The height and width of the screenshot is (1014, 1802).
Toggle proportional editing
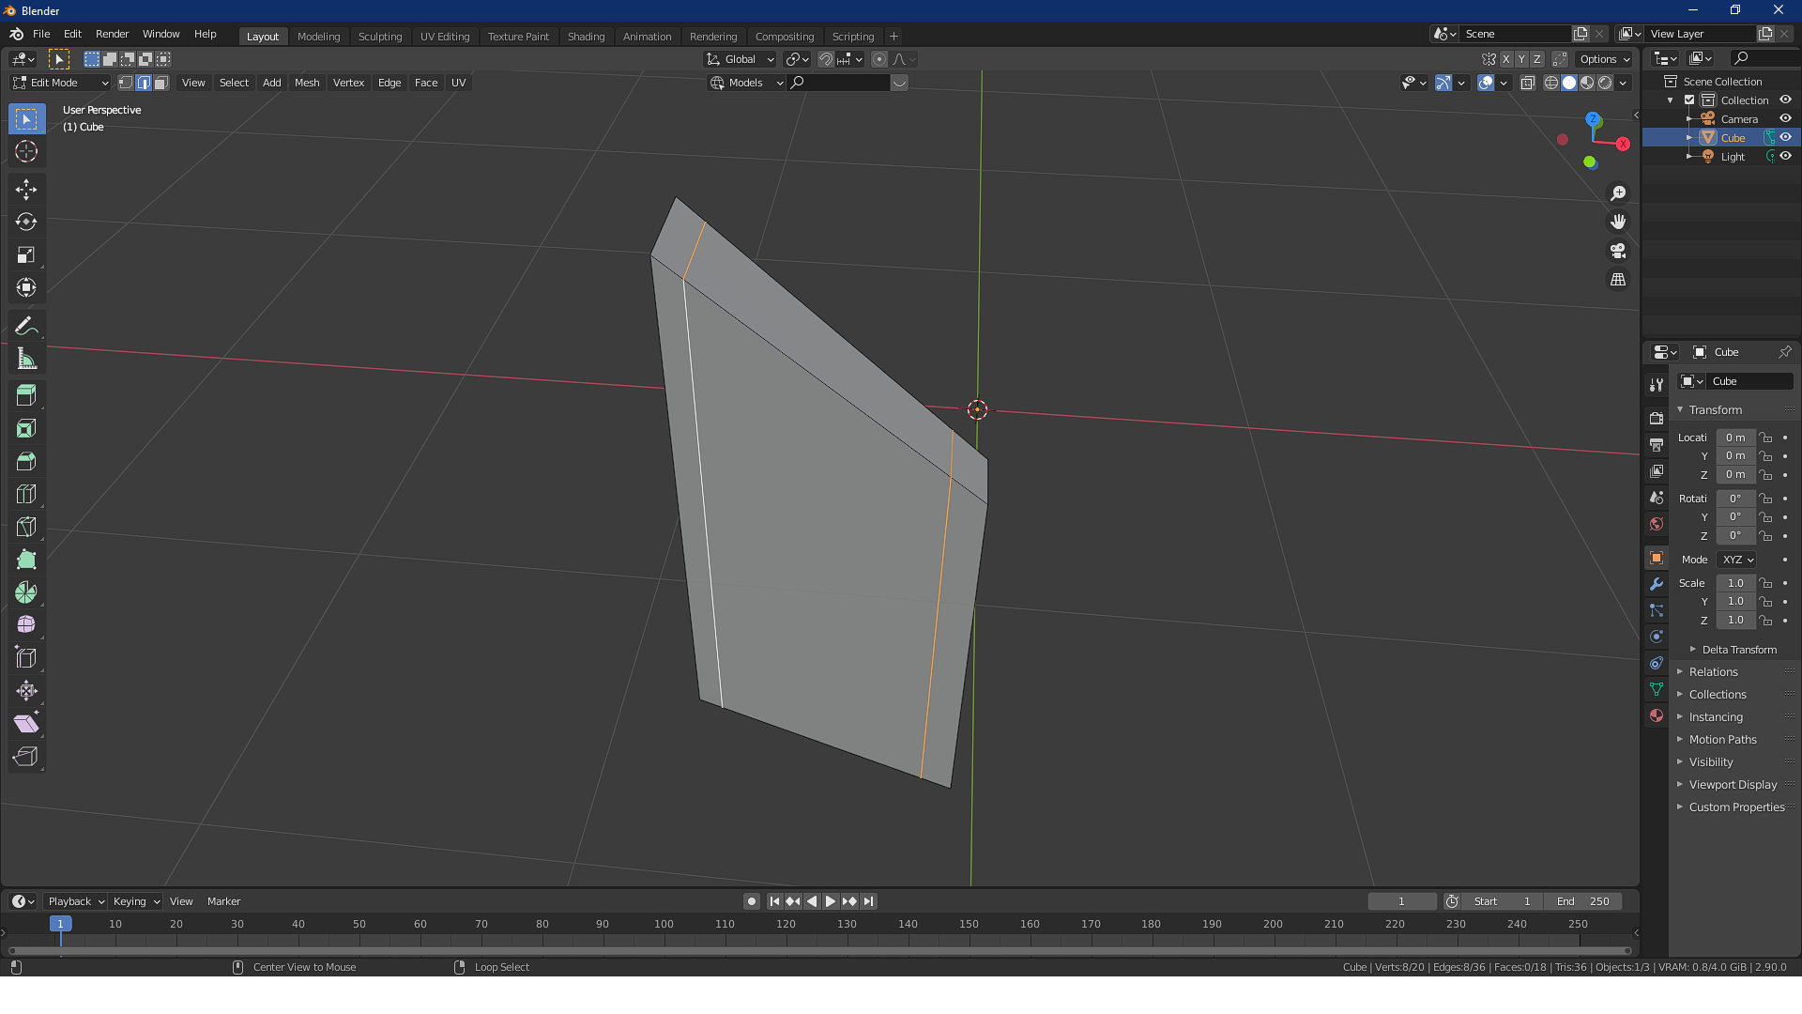coord(879,59)
